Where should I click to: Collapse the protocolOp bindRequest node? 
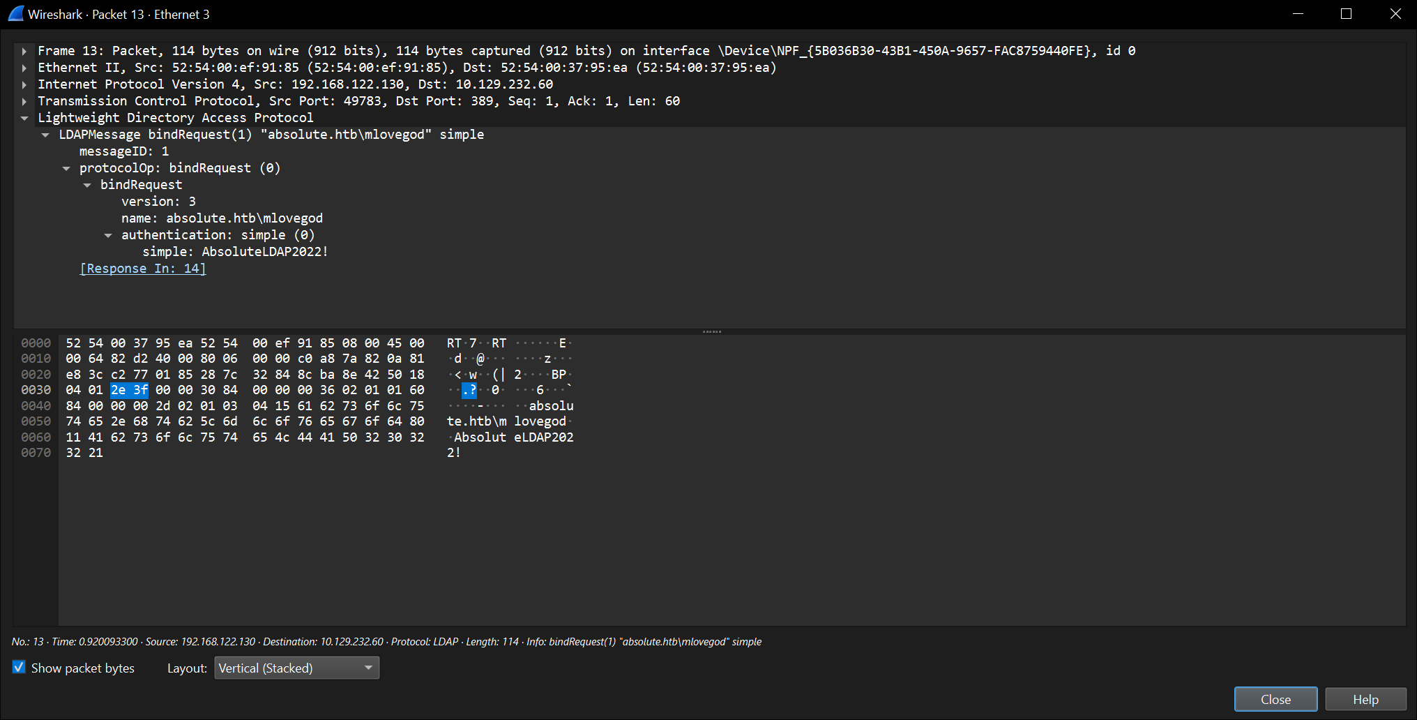pos(66,168)
